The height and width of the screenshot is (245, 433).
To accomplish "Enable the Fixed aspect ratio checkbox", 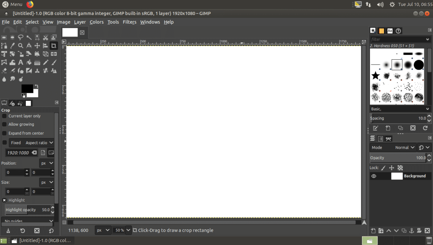I will pos(5,143).
